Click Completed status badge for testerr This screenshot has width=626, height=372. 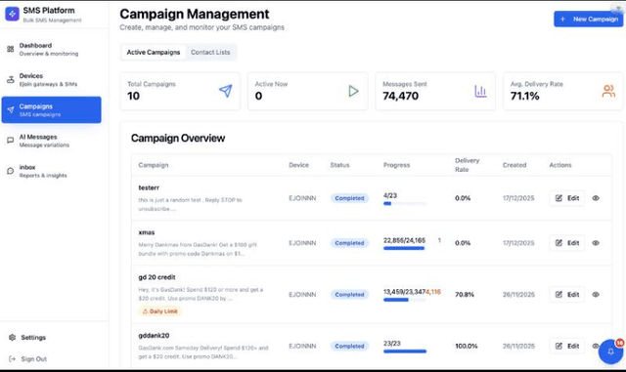pos(349,198)
